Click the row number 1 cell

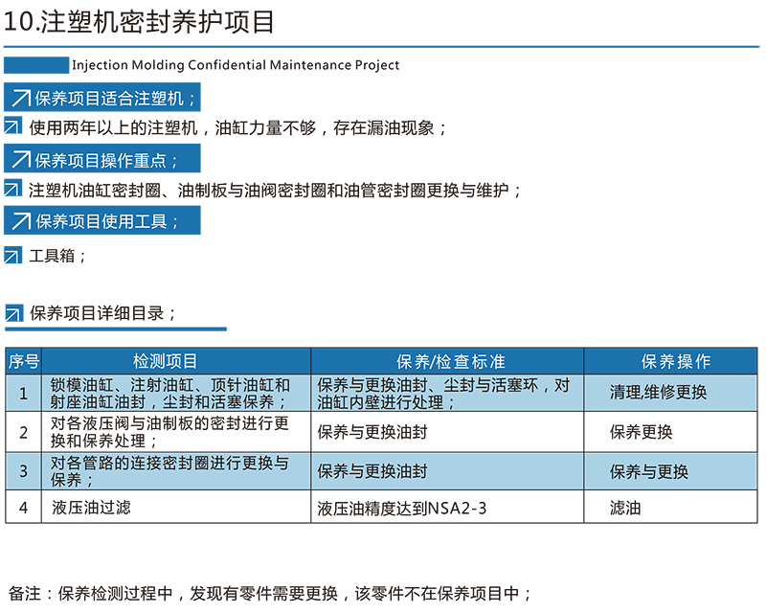tap(23, 393)
